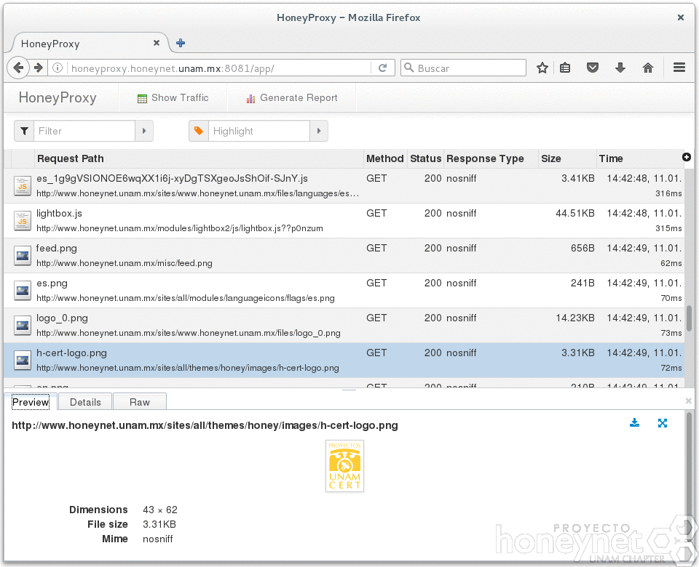Focus the Filter text field
Screen dimensions: 699x567
(84, 131)
